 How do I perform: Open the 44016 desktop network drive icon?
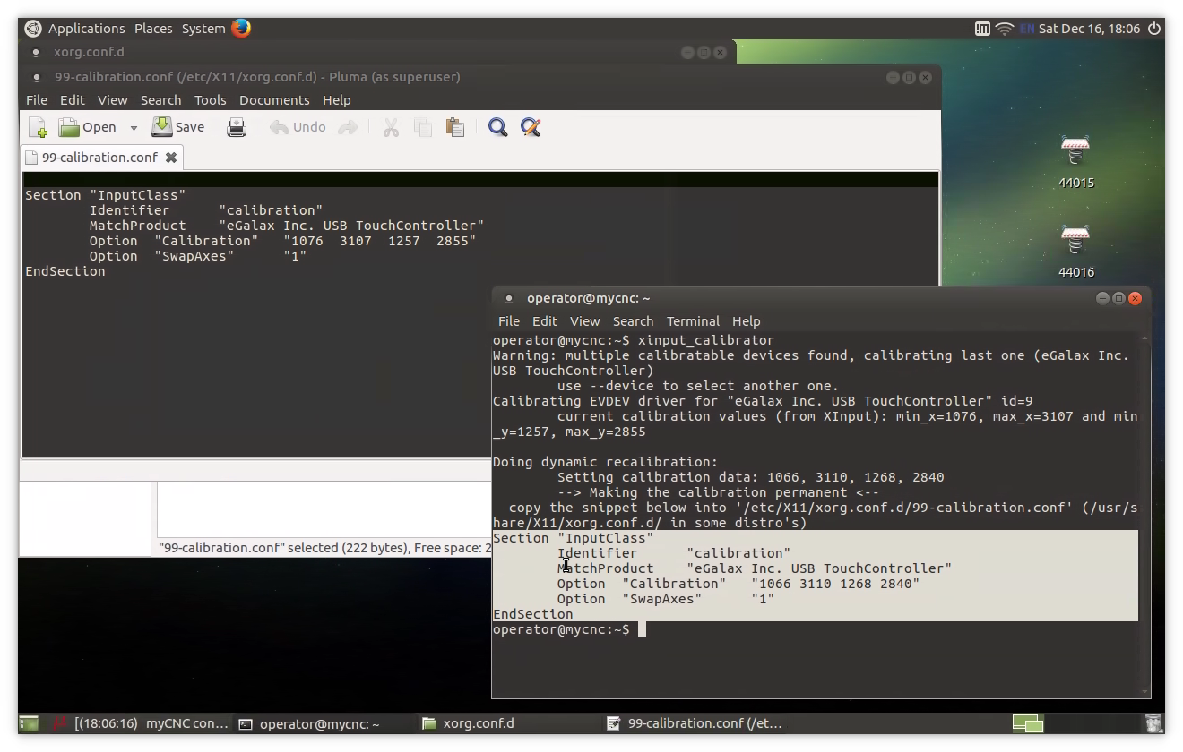[x=1075, y=242]
